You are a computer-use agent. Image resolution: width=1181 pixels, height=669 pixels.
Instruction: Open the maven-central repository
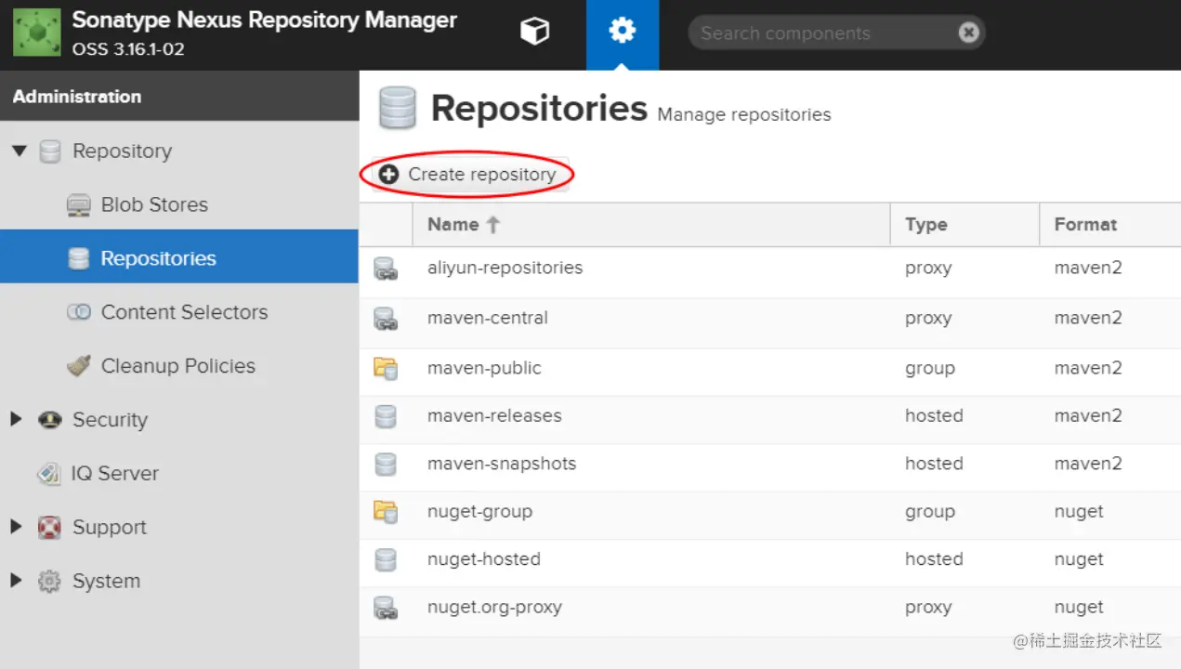[488, 318]
